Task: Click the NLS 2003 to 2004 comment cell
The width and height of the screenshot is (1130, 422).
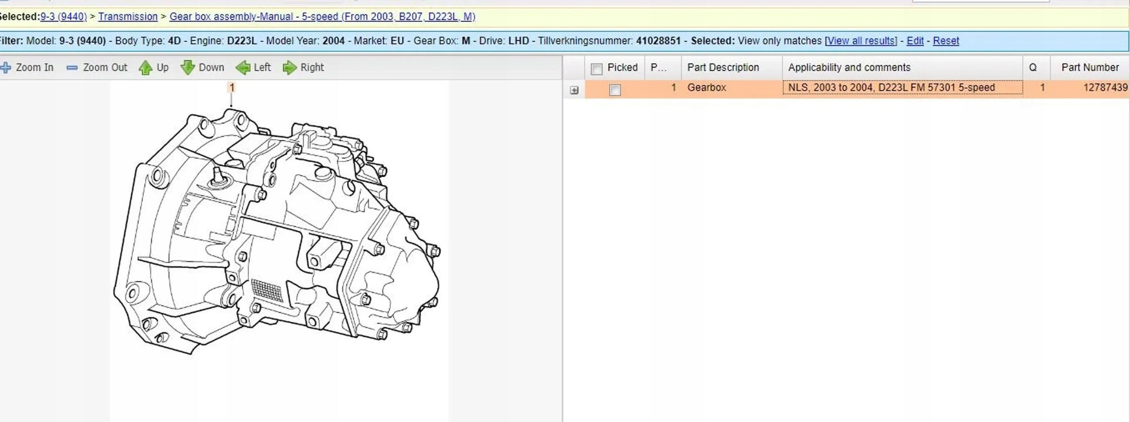Action: click(x=902, y=88)
